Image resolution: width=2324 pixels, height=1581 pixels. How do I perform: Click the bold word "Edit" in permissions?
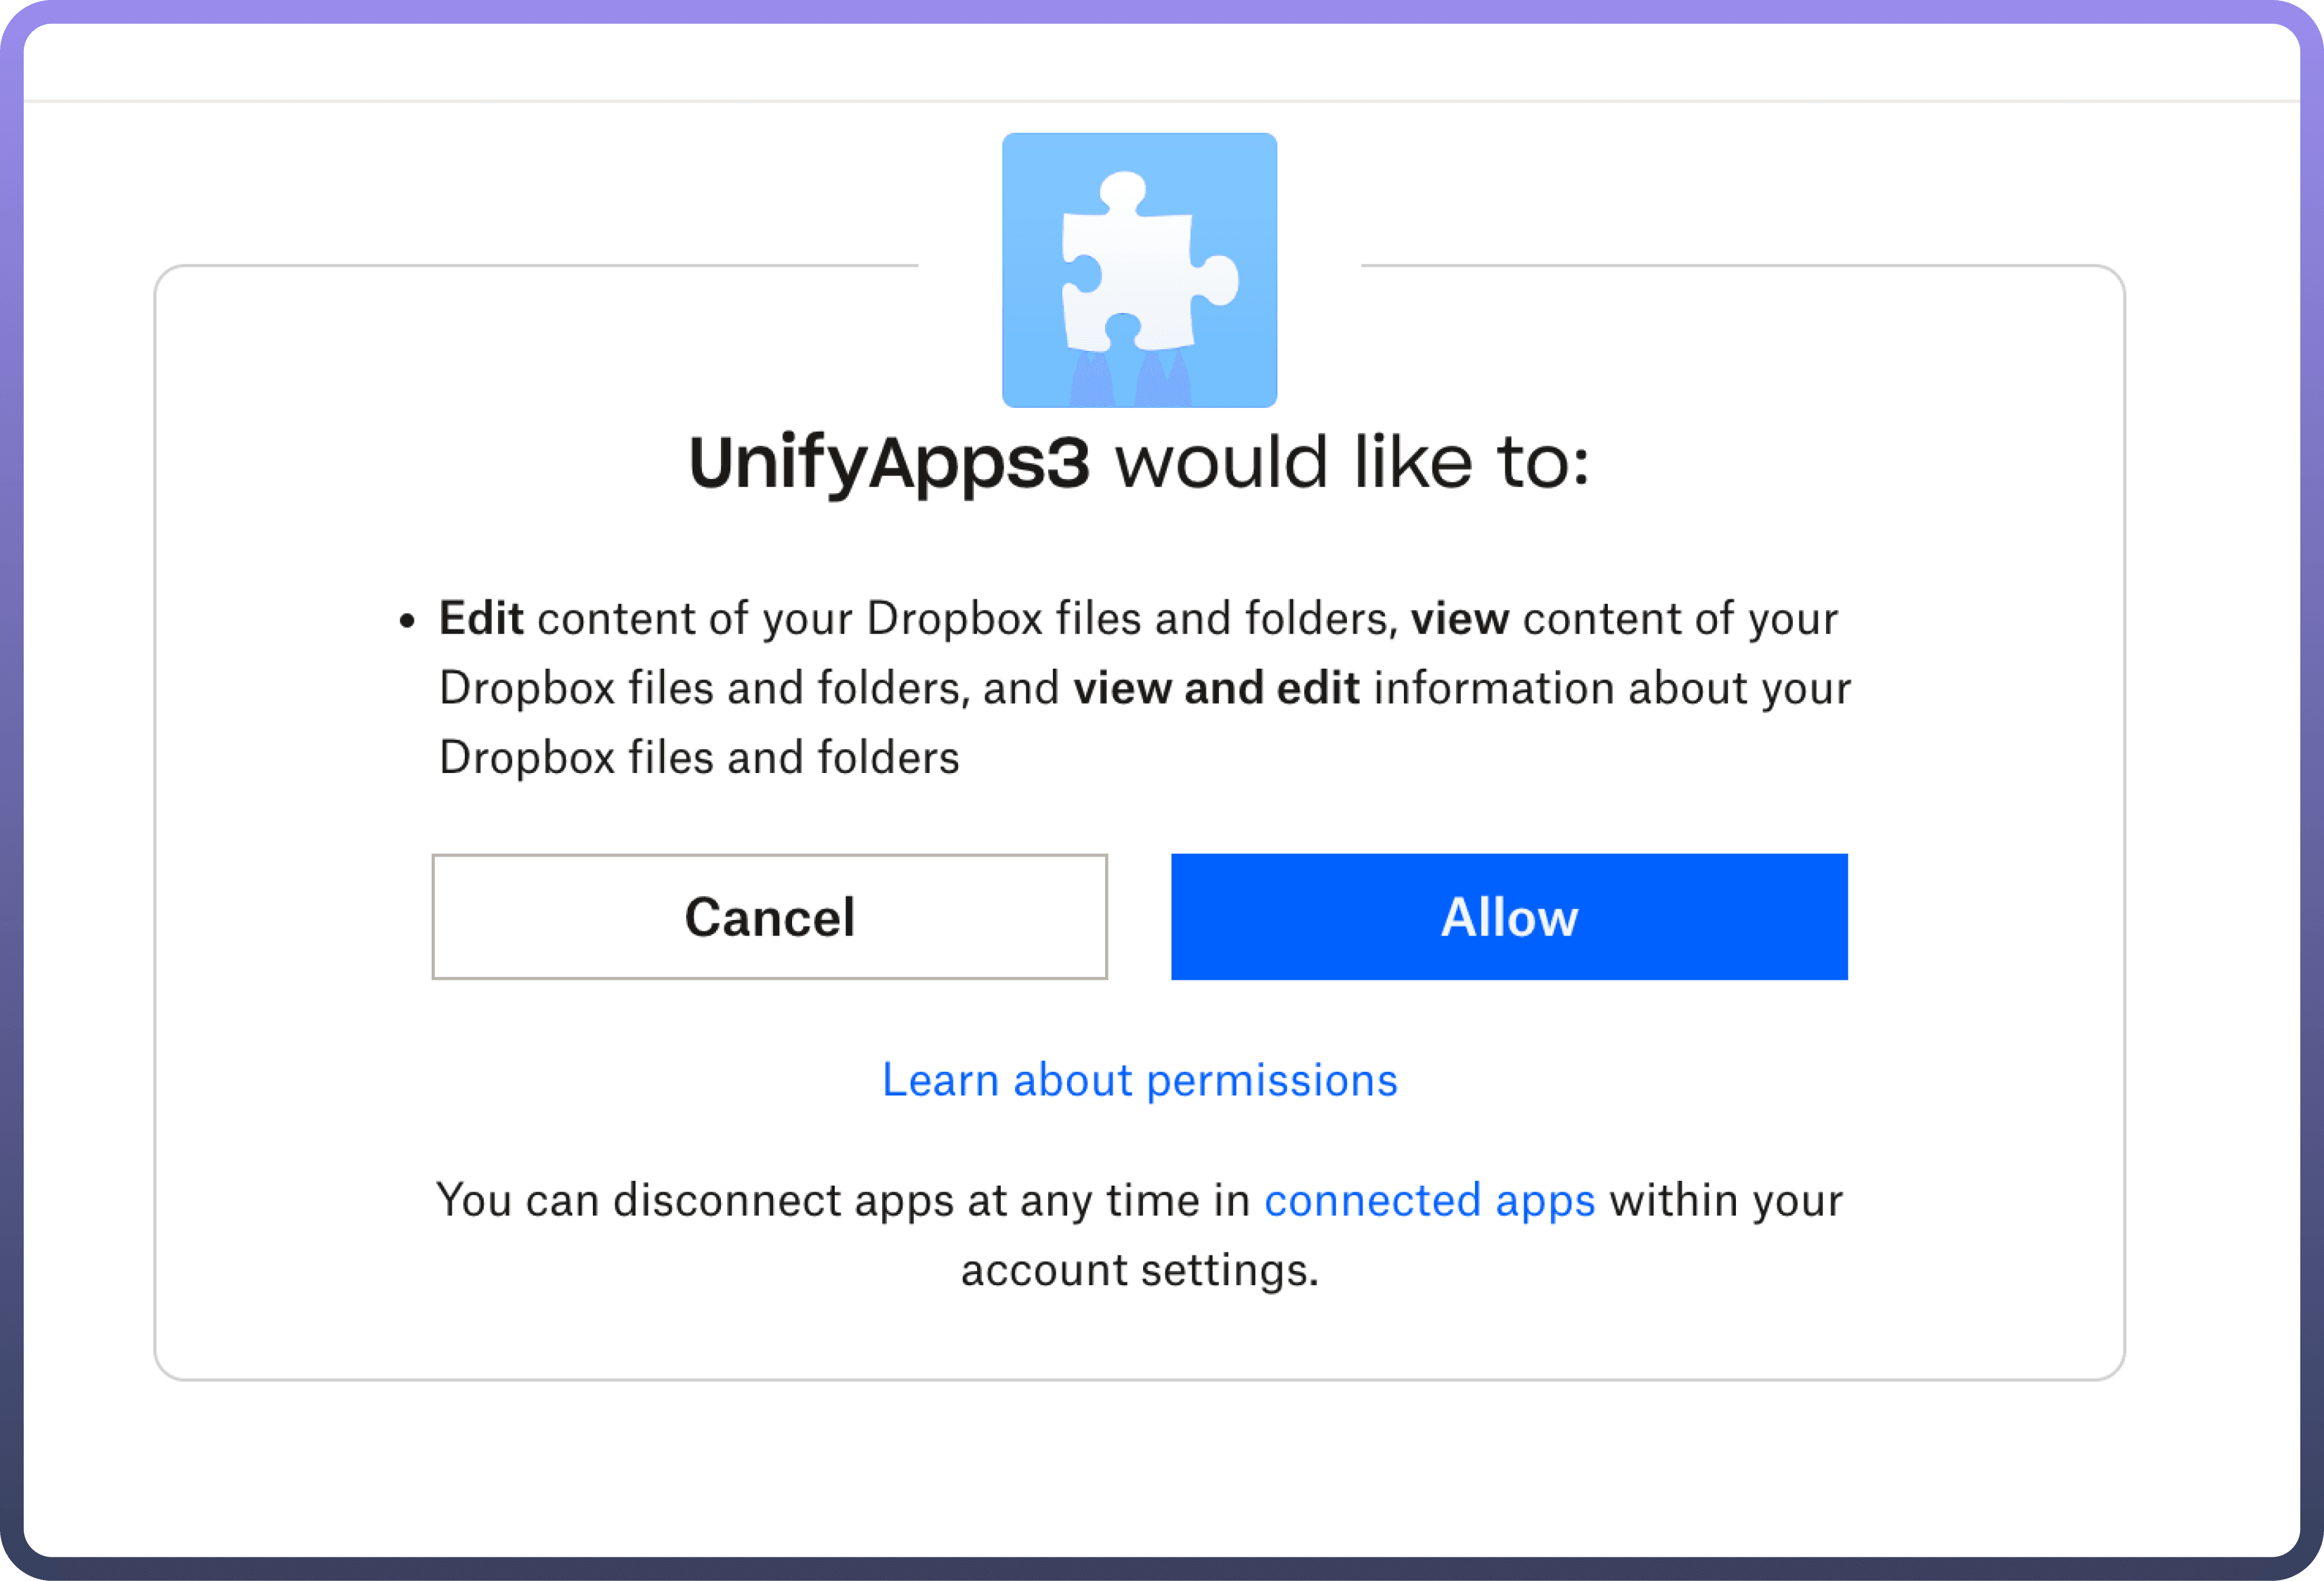(481, 619)
